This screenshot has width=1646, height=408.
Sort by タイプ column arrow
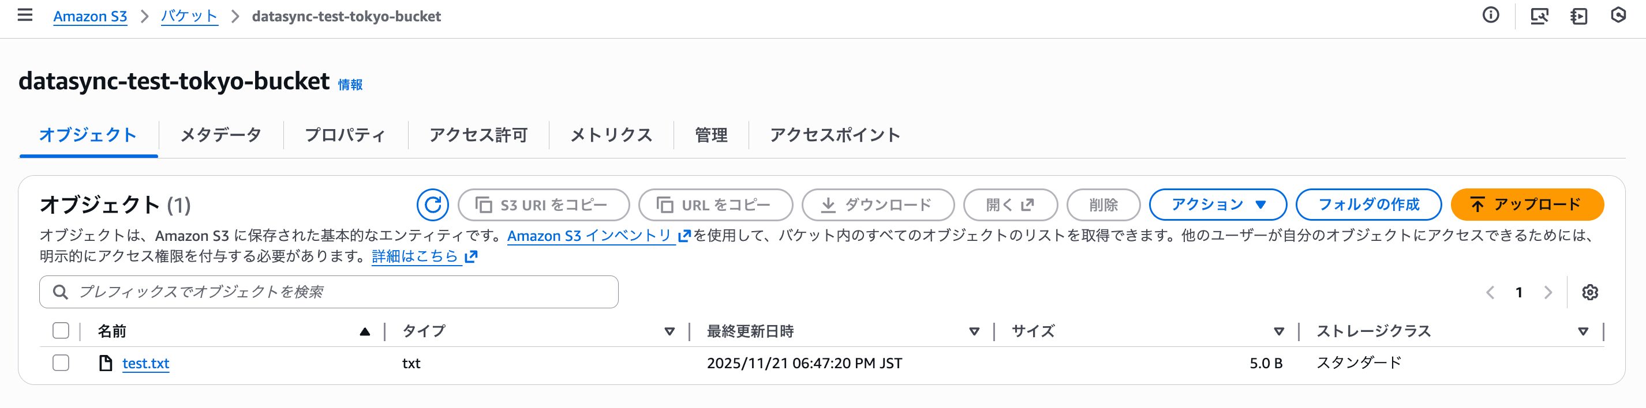[669, 331]
